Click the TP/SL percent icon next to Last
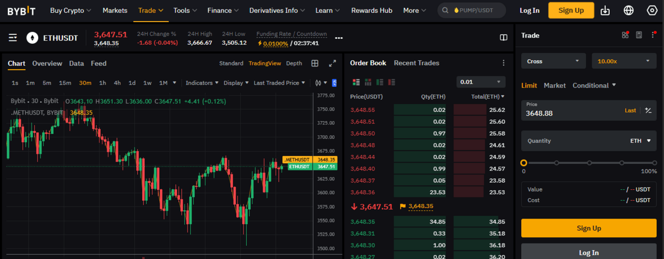 (x=648, y=111)
